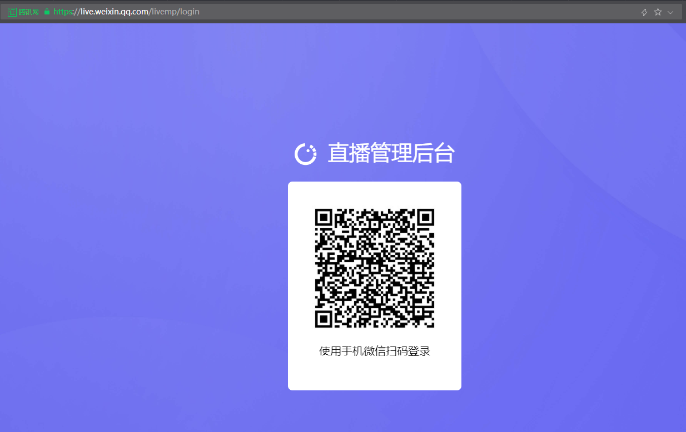
Task: Click the live.weixin.qq.com URL in address bar
Action: 126,12
